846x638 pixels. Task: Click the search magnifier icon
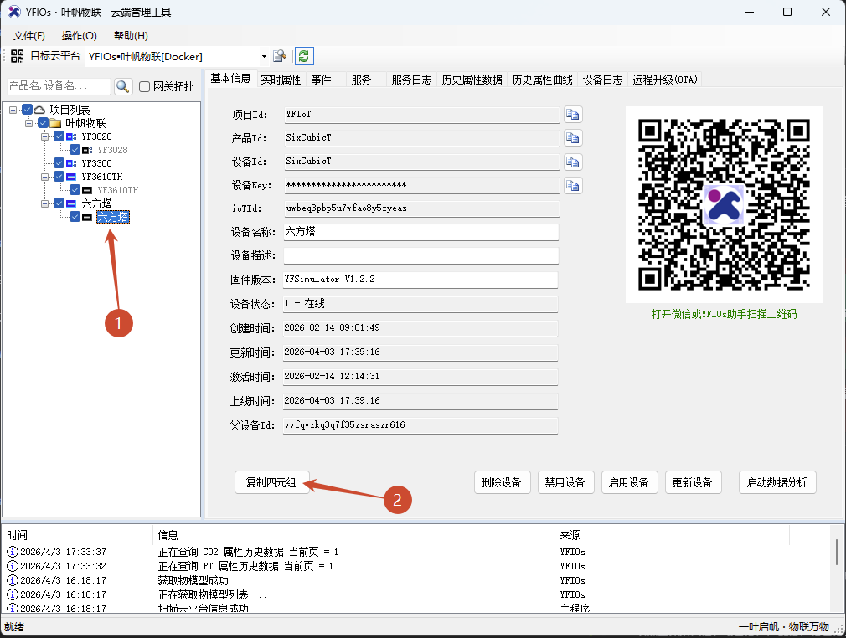pyautogui.click(x=122, y=86)
